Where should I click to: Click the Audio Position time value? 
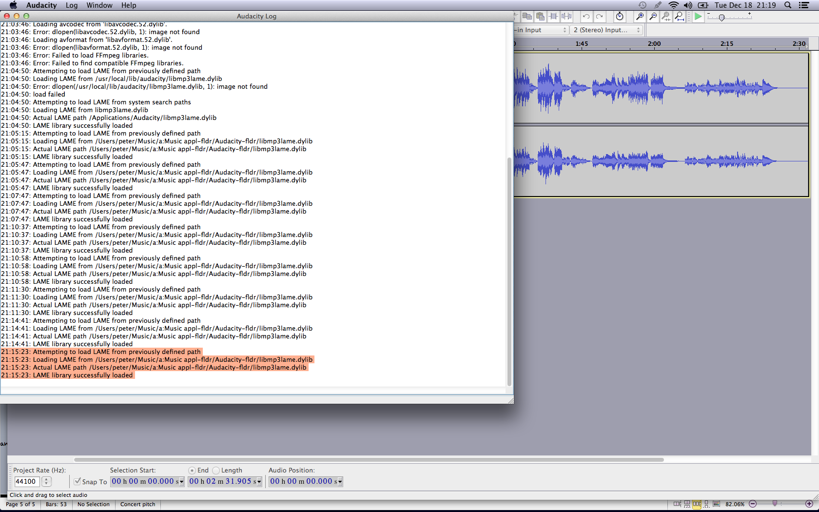pyautogui.click(x=303, y=481)
